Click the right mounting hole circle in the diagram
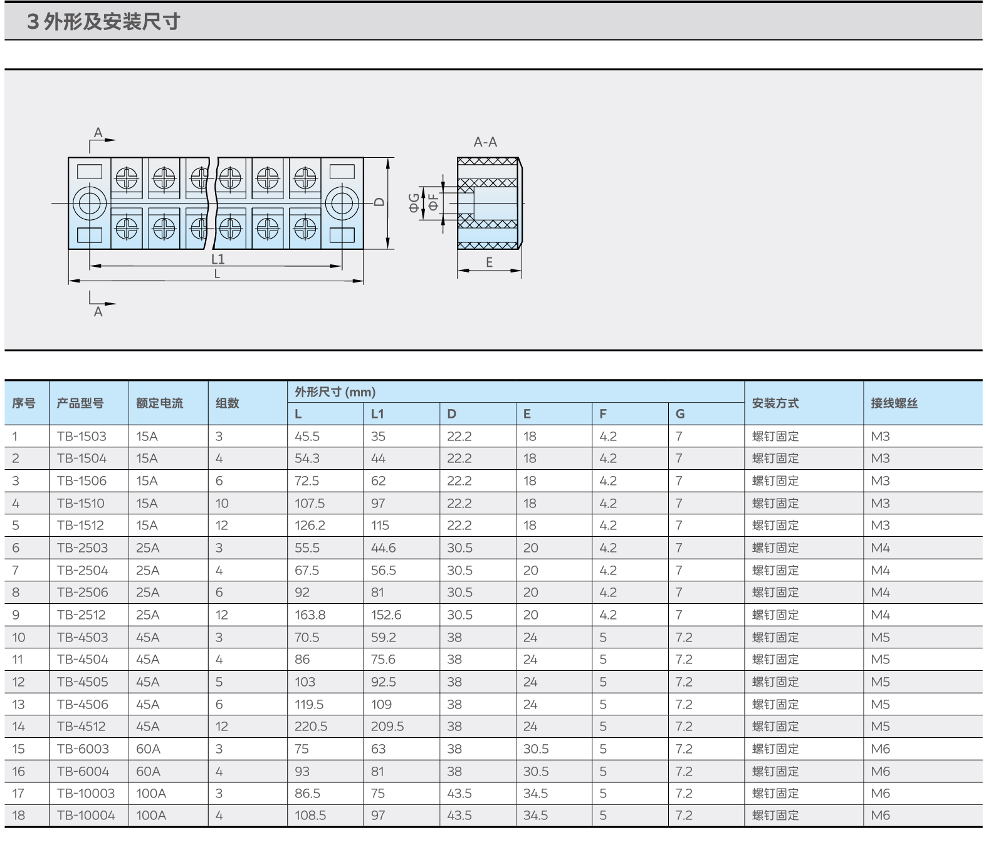Screen dimensions: 986x845 [342, 203]
